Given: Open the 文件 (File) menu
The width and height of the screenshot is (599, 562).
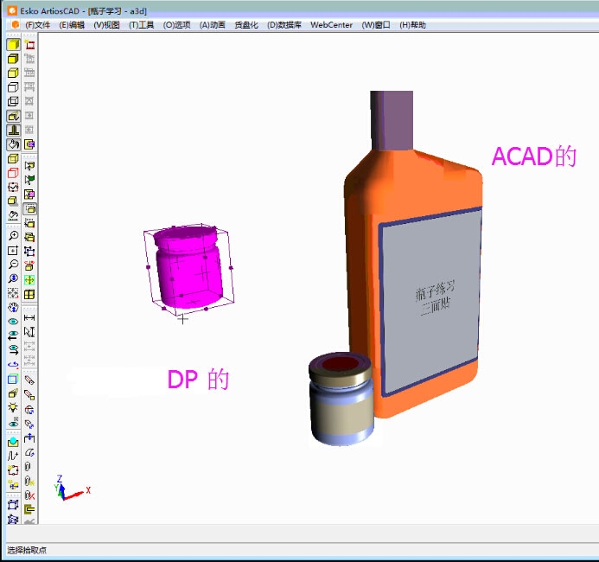Looking at the screenshot, I should click(x=38, y=25).
